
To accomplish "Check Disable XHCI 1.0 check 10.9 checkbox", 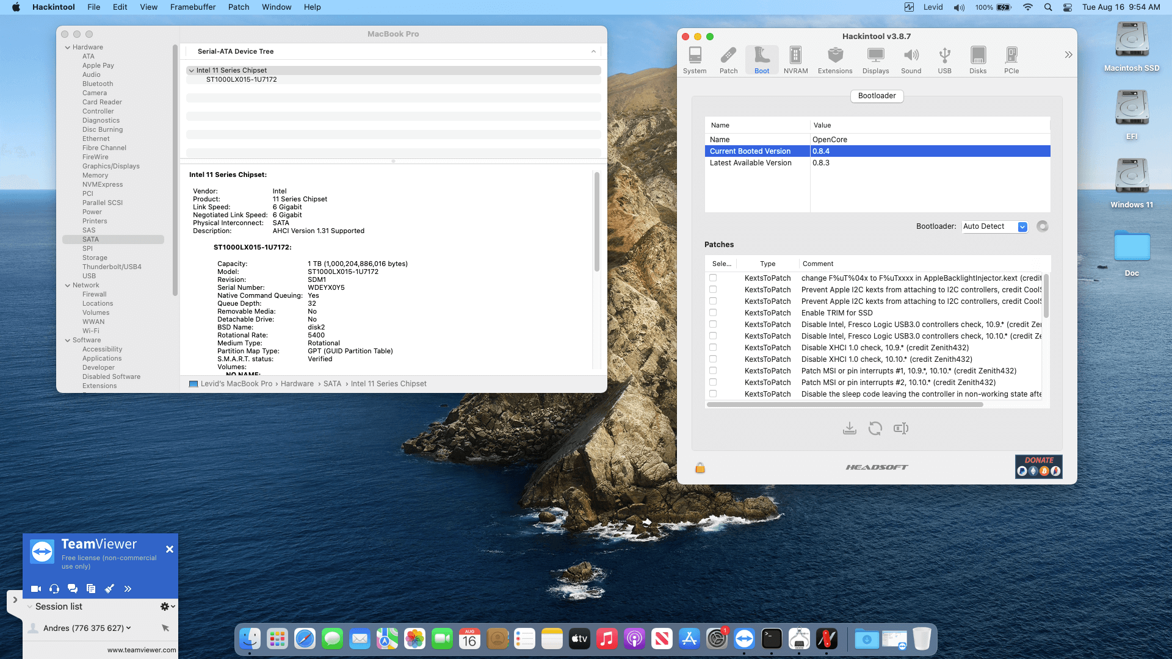I will pos(713,348).
